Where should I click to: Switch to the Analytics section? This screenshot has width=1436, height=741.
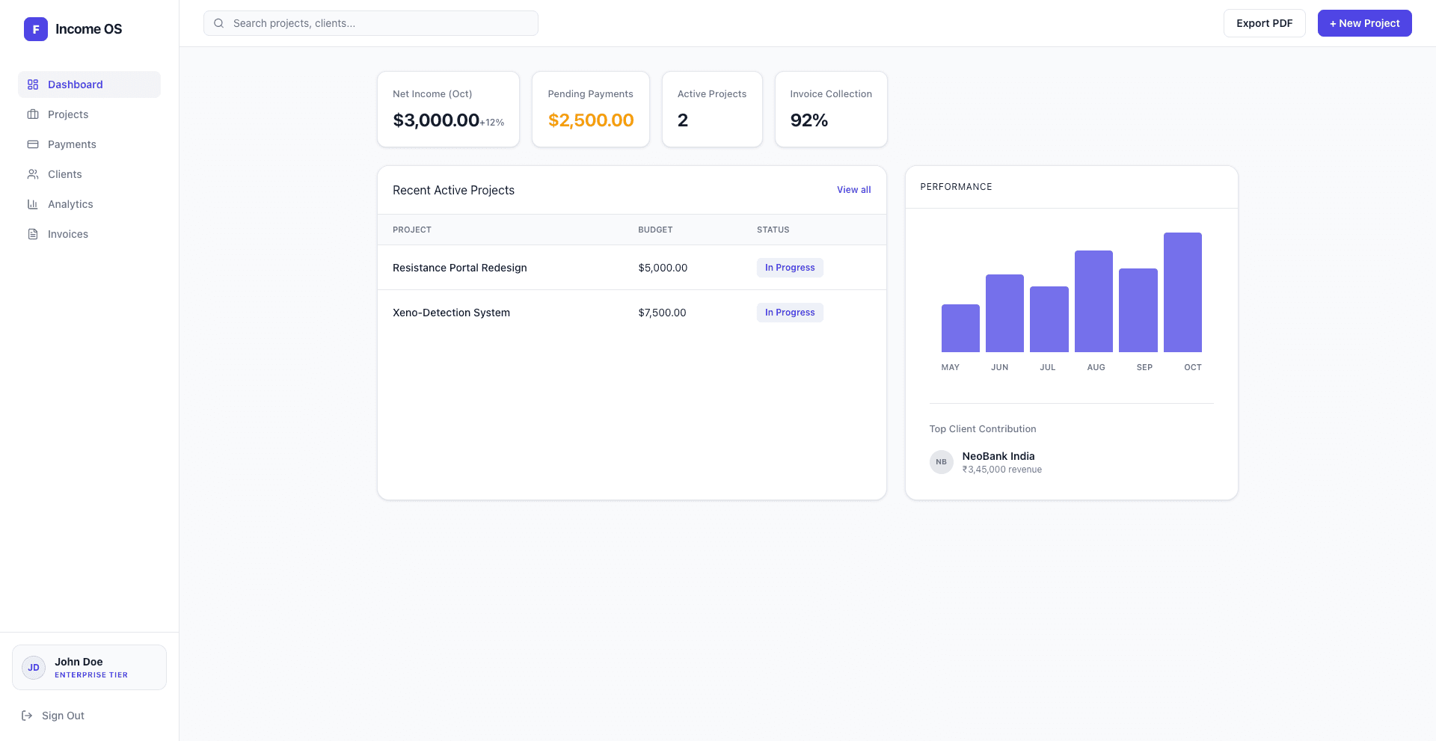point(89,204)
